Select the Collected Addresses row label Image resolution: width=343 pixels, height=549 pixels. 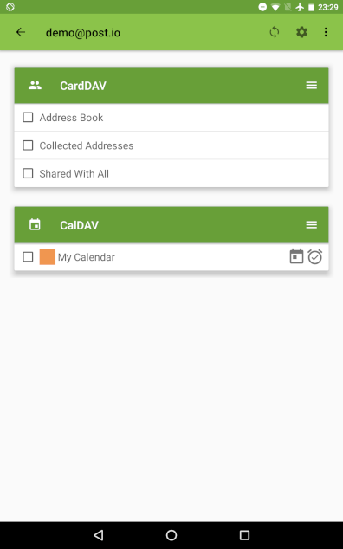click(87, 145)
